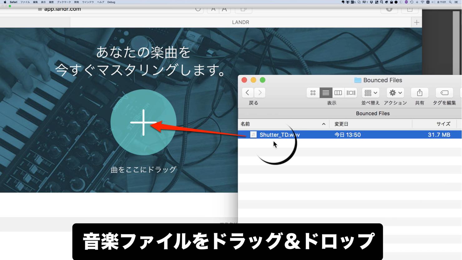
Task: Select the LANDR tab in Safari
Action: [240, 22]
